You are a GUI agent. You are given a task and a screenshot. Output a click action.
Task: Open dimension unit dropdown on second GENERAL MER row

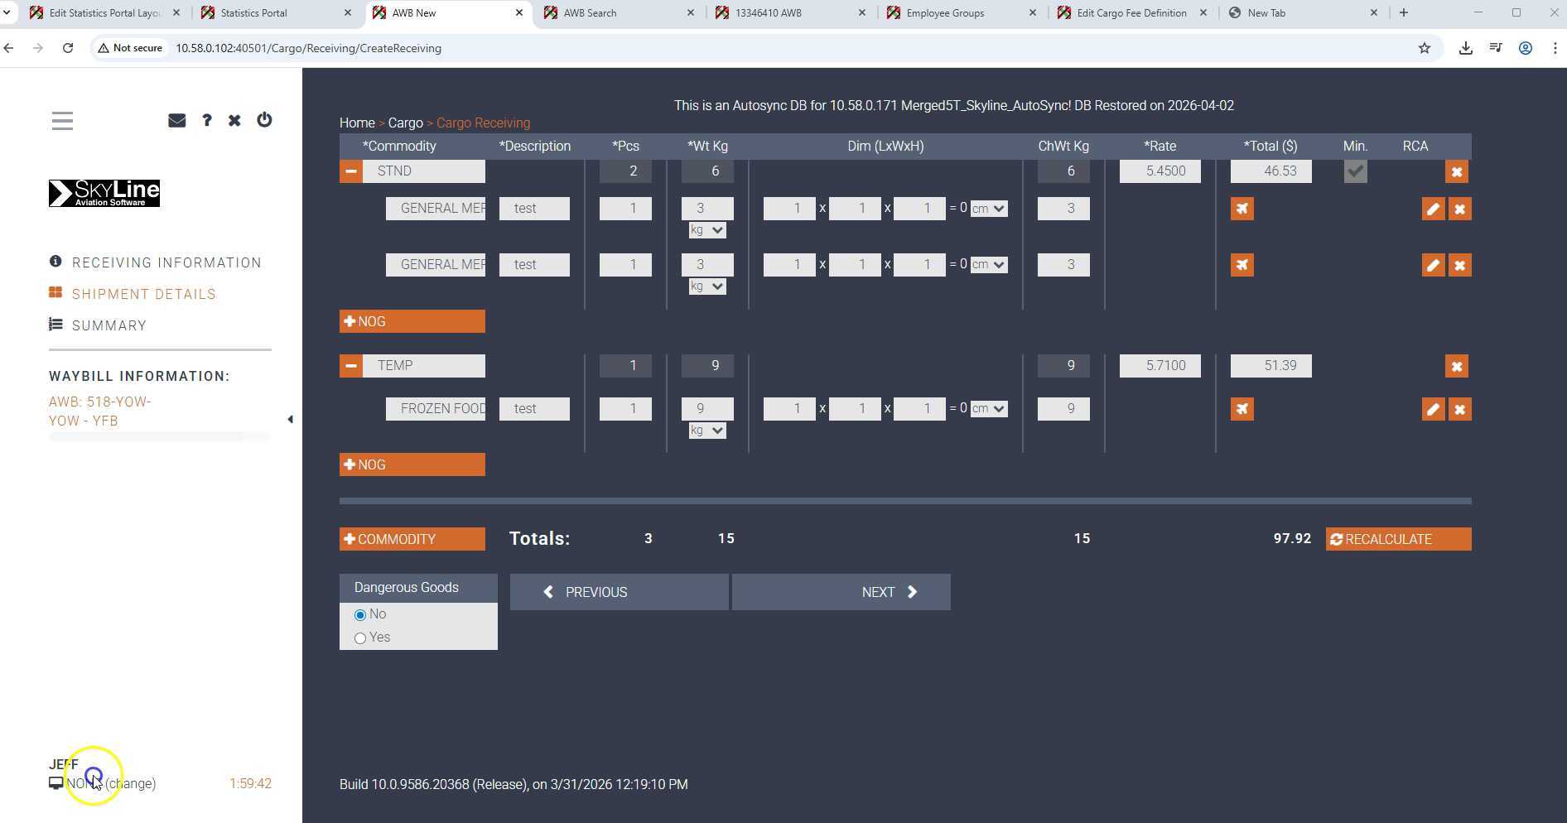989,265
